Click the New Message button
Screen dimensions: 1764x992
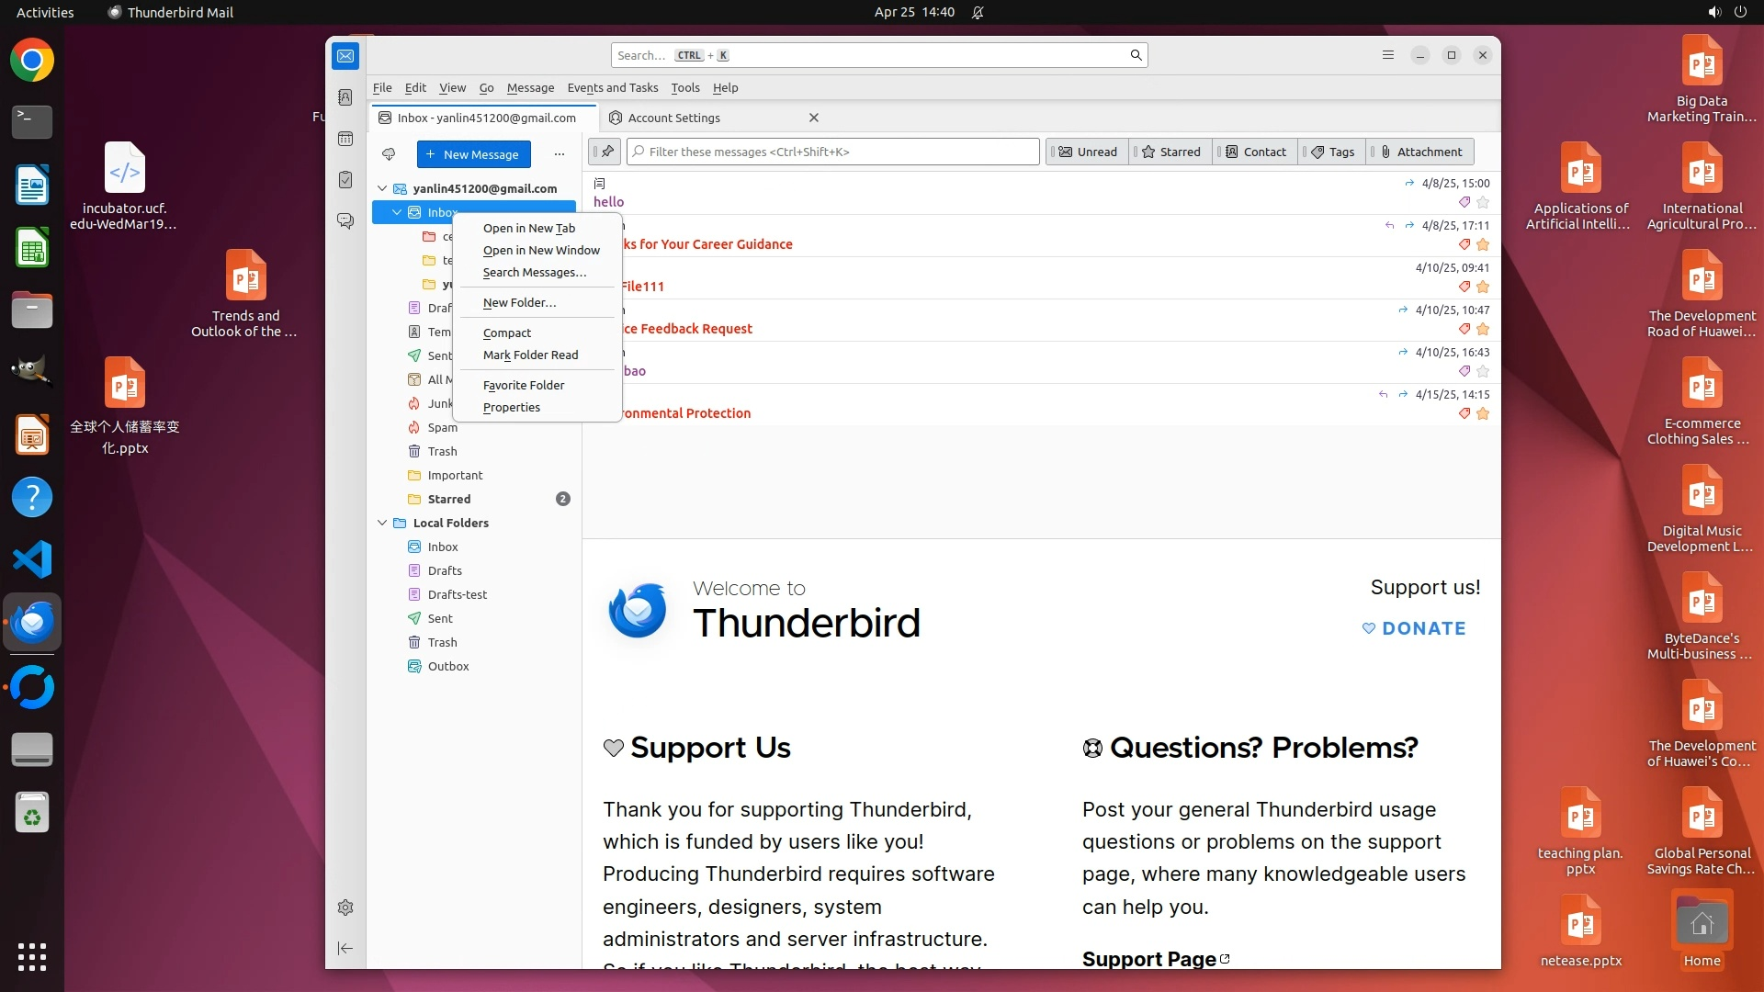[x=473, y=154]
